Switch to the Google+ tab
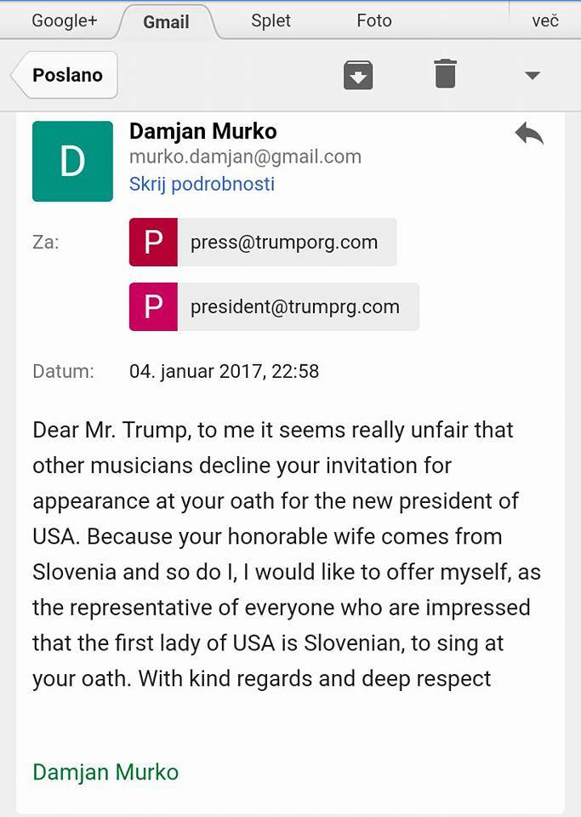The image size is (581, 817). click(64, 20)
